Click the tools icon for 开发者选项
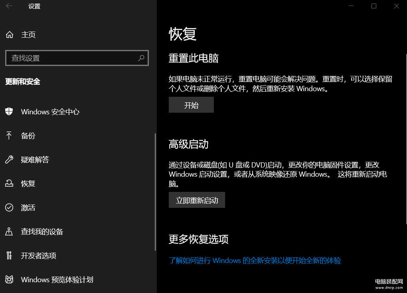Image resolution: width=407 pixels, height=293 pixels. point(9,255)
